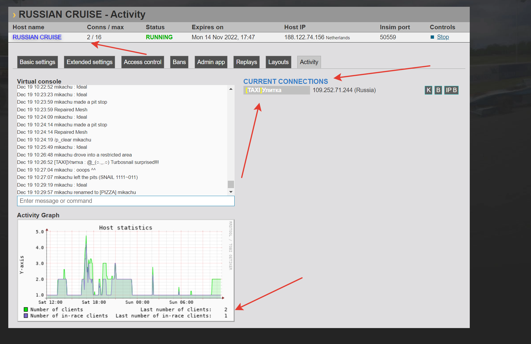
Task: IP-ban the player with IP B button
Action: (451, 90)
